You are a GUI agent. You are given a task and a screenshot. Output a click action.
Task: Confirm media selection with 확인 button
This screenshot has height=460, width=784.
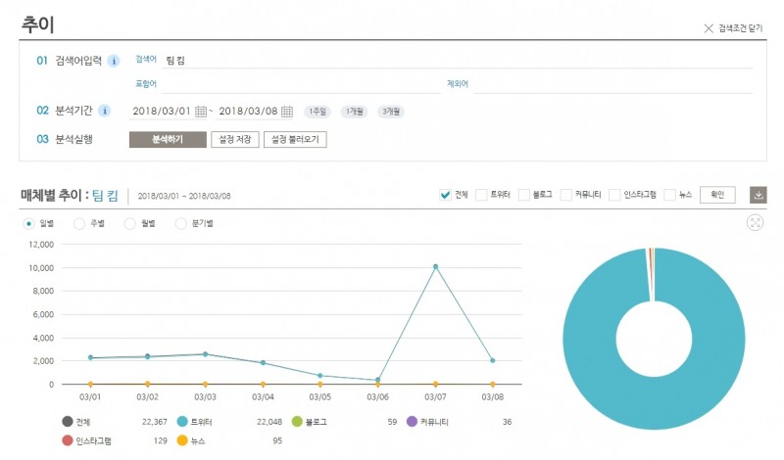(717, 195)
